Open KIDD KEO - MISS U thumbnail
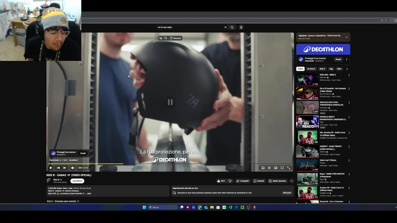This screenshot has width=397, height=223. tap(307, 80)
